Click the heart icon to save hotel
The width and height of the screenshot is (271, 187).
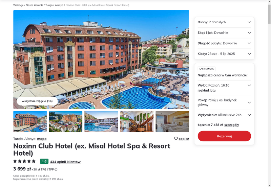pos(176,139)
